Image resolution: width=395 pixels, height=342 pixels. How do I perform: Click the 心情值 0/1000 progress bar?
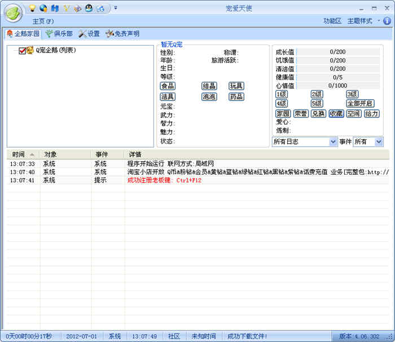point(338,86)
